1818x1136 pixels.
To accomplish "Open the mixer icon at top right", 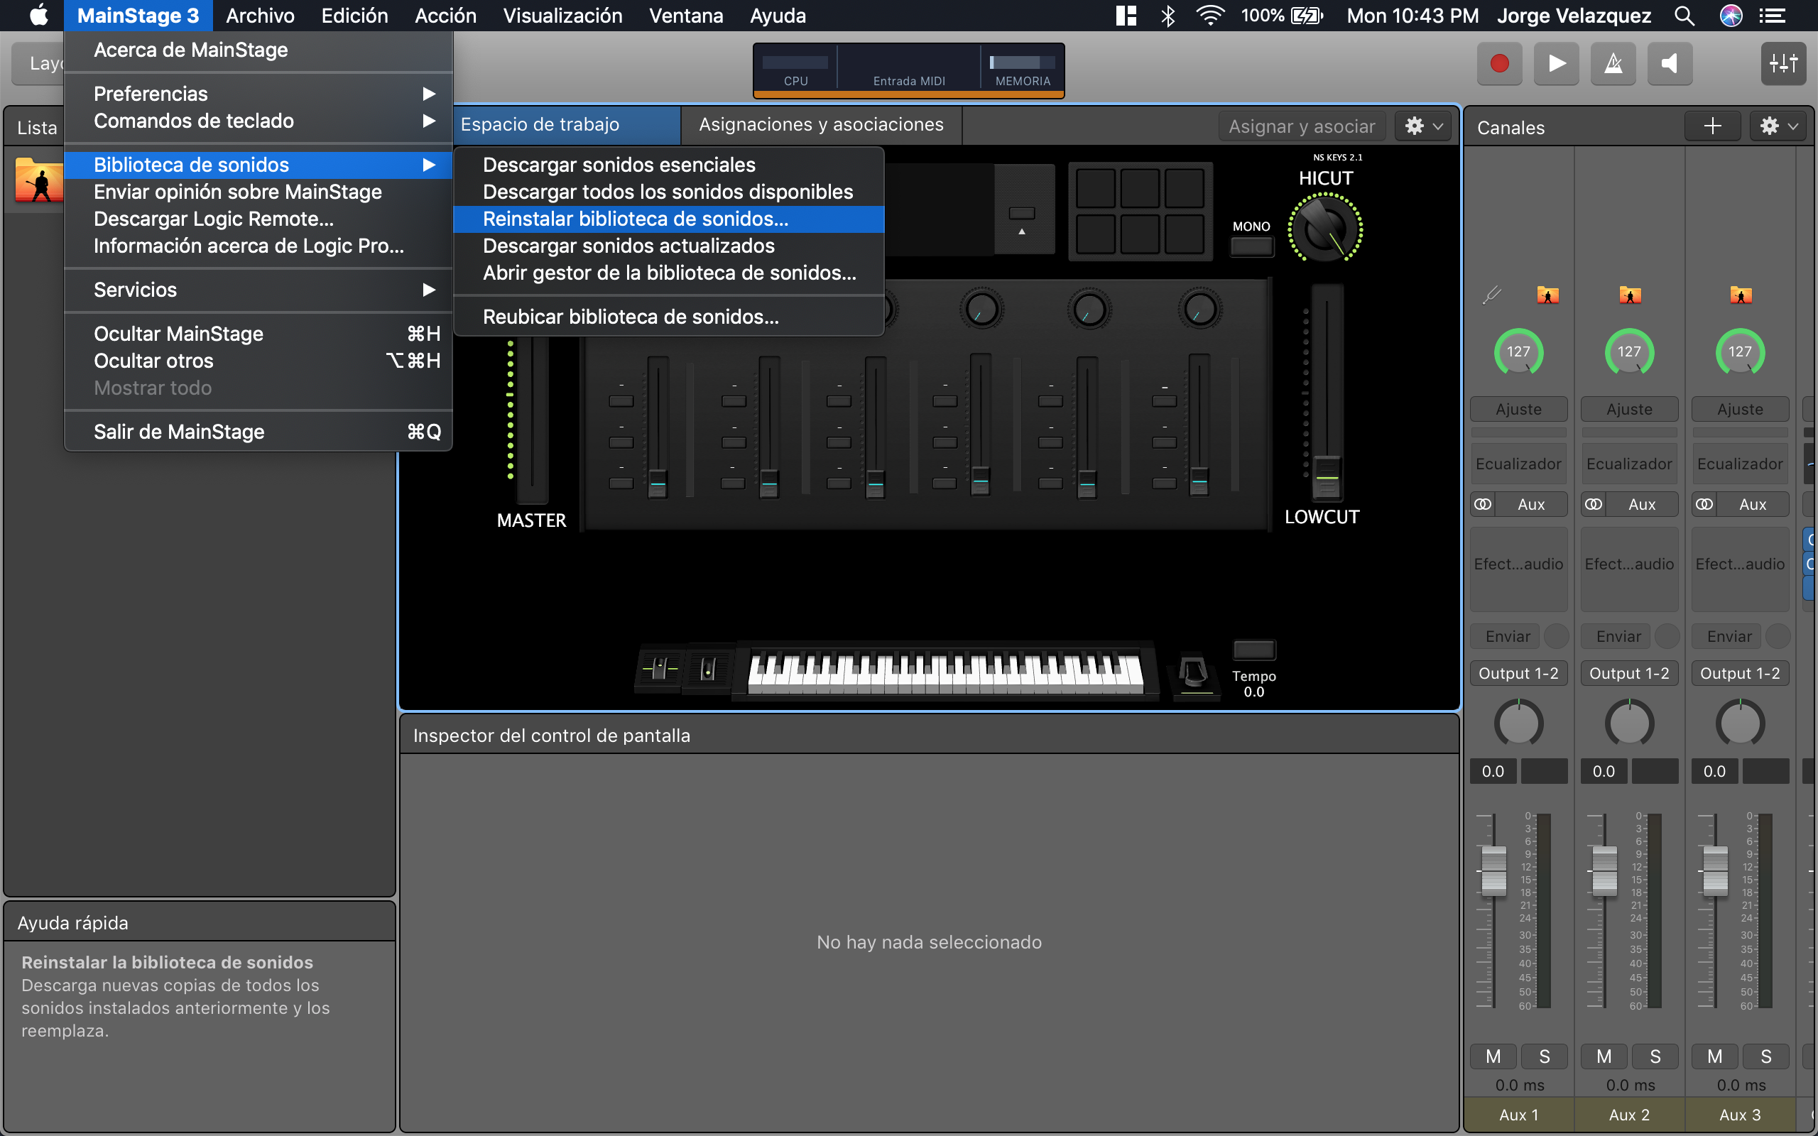I will (1782, 63).
